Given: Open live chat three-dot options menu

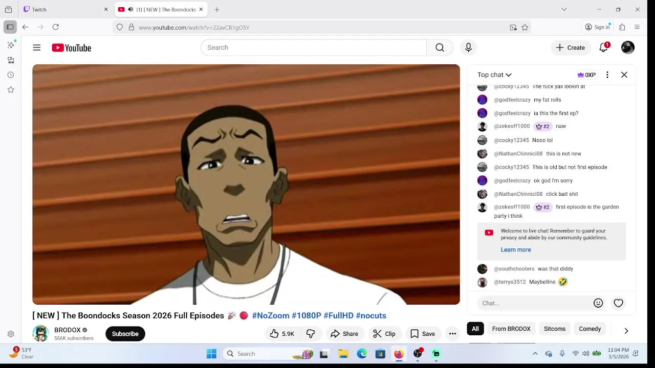Looking at the screenshot, I should pyautogui.click(x=607, y=75).
